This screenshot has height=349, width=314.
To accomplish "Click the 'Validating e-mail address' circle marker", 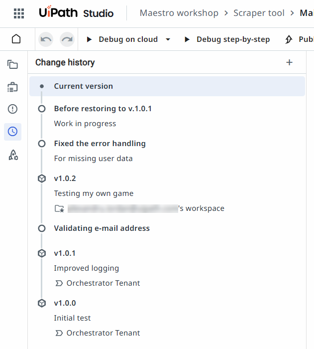I will click(x=42, y=228).
